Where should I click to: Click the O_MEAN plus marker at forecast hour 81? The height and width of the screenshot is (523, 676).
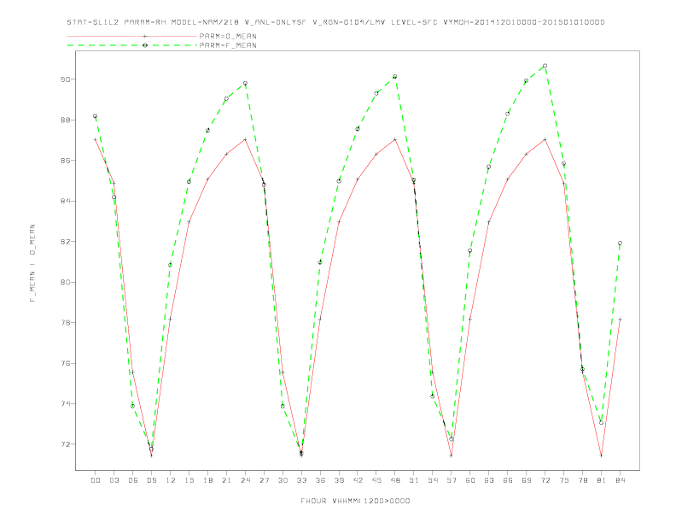coord(601,455)
